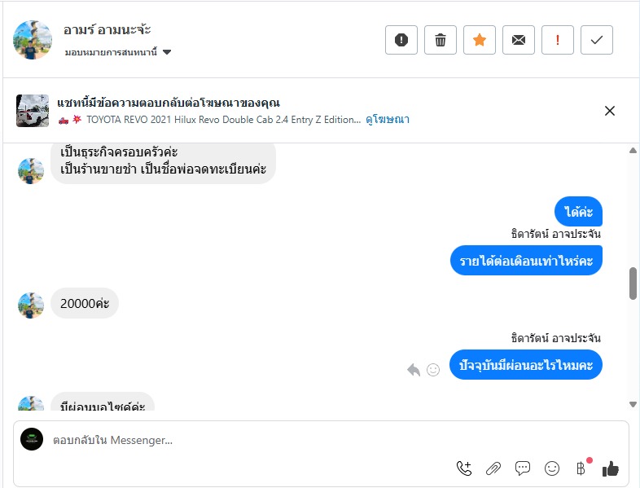Click the baht payment icon
This screenshot has height=488, width=640.
coord(581,468)
